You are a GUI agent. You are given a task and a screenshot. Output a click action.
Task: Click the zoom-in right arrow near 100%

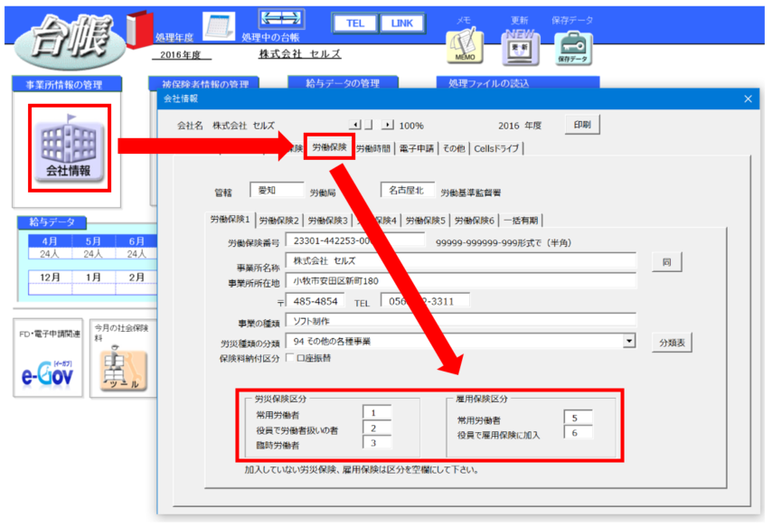point(388,125)
